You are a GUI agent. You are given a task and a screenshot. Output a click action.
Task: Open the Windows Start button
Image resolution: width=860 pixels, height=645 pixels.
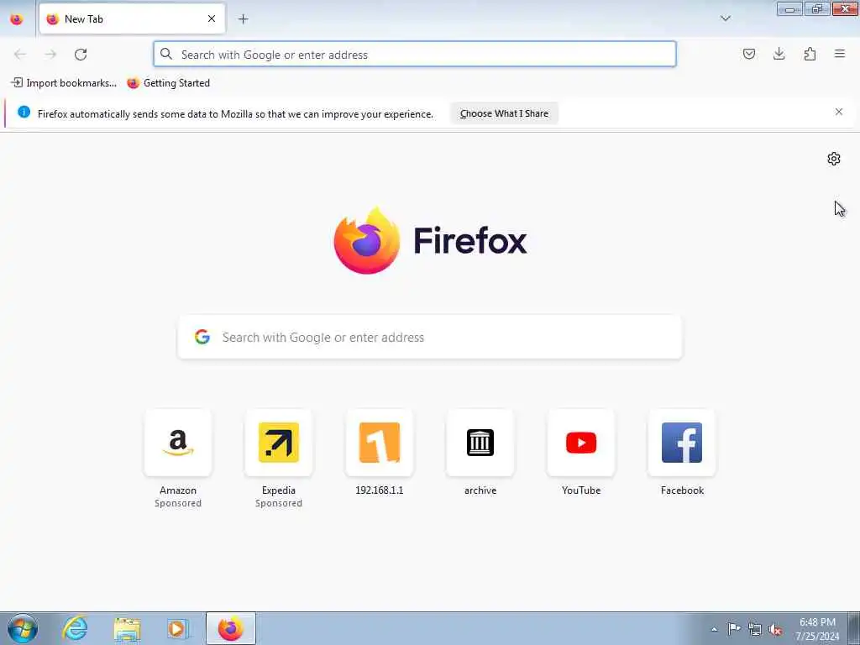click(22, 628)
